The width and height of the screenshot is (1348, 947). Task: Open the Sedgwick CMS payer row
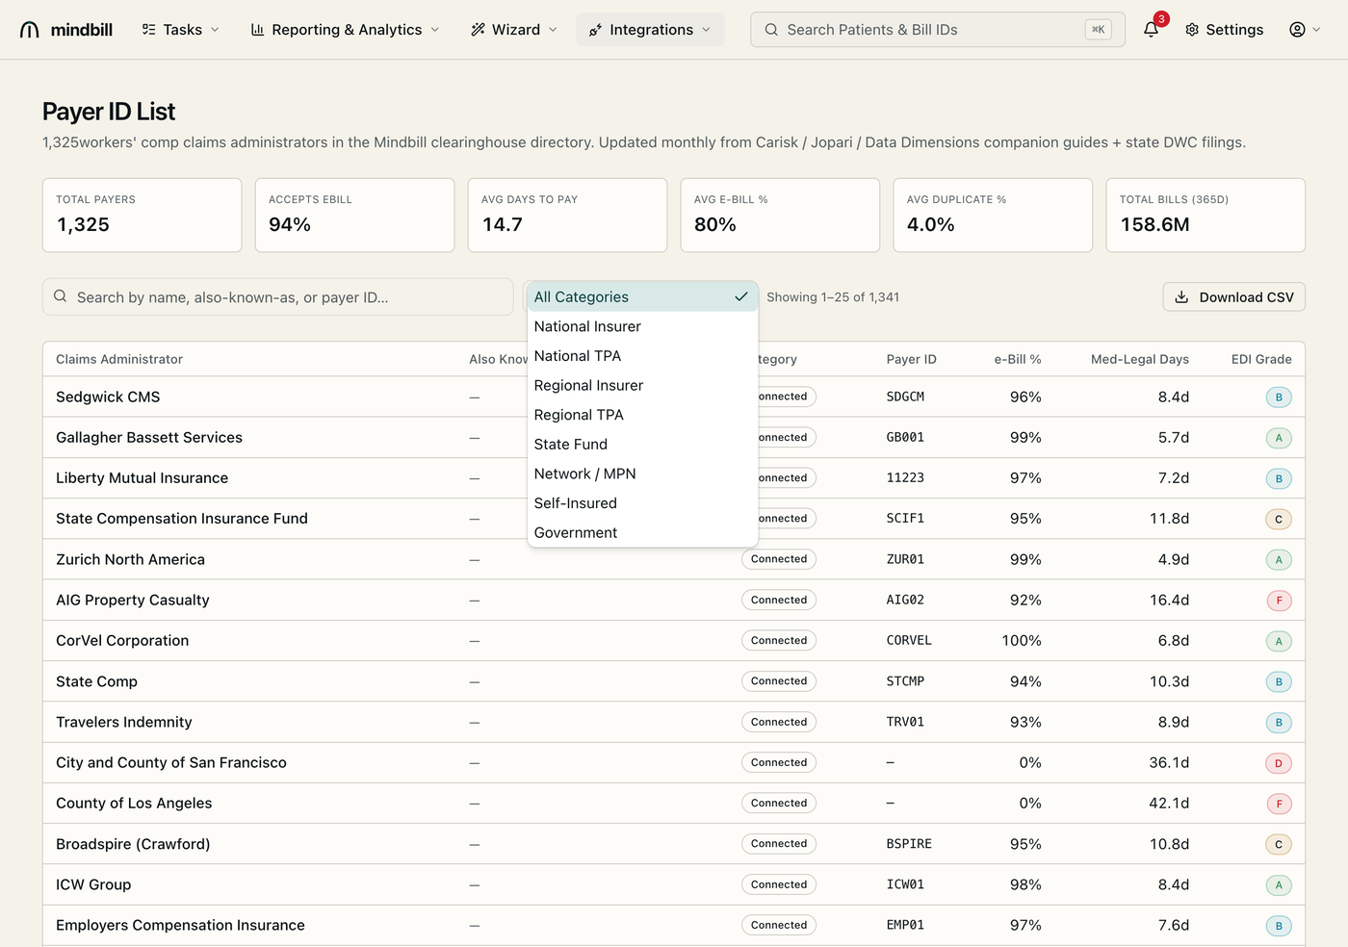[x=674, y=397]
